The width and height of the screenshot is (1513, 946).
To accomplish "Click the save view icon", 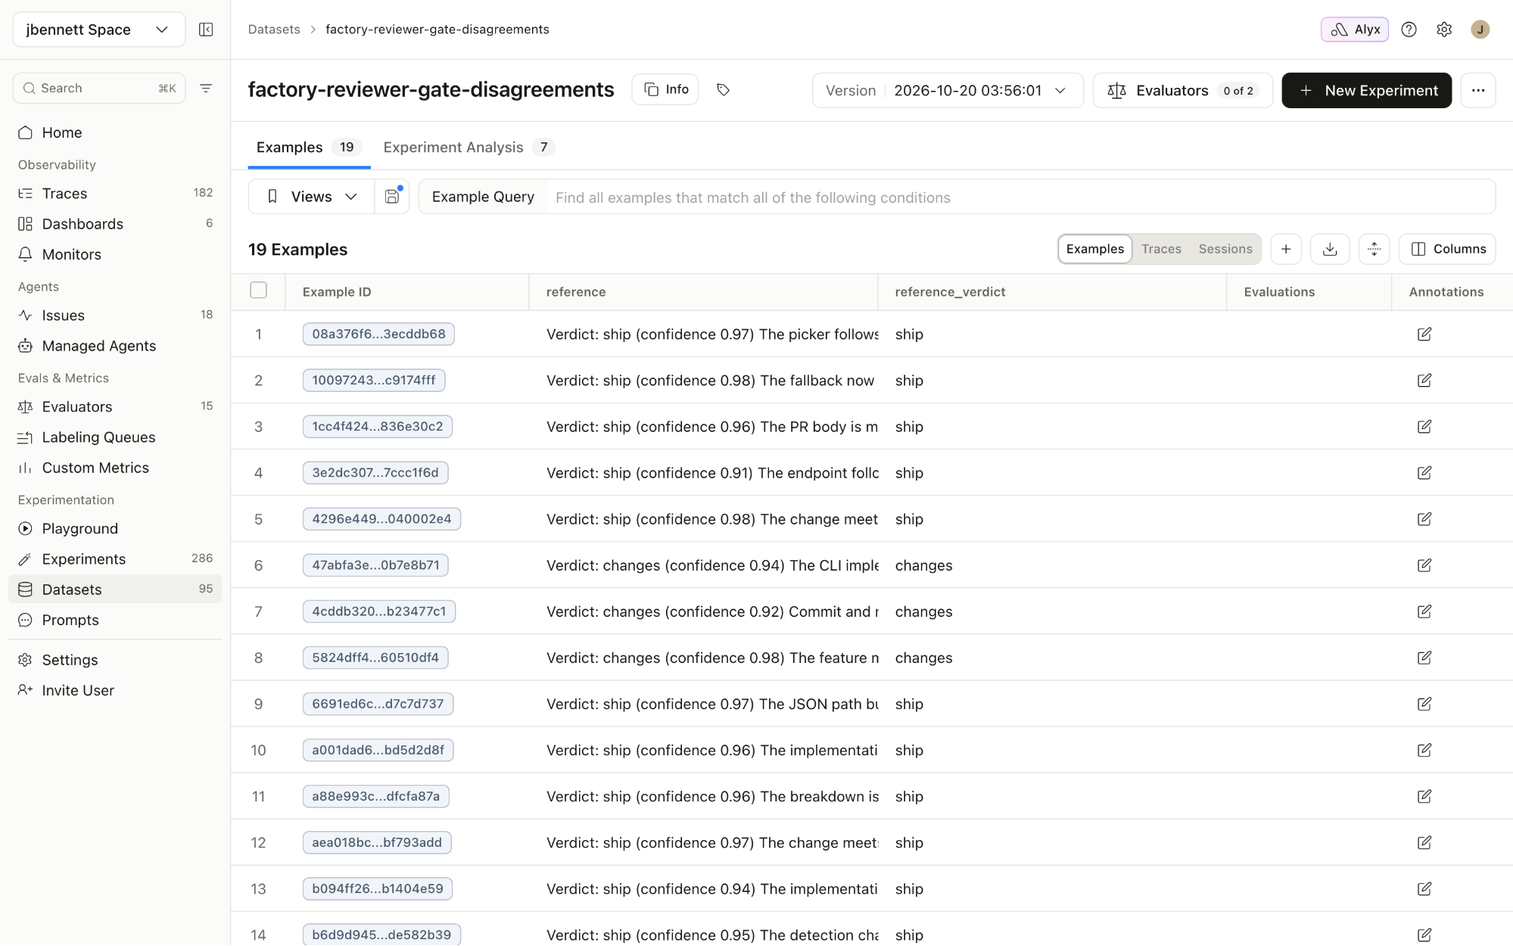I will pyautogui.click(x=392, y=197).
